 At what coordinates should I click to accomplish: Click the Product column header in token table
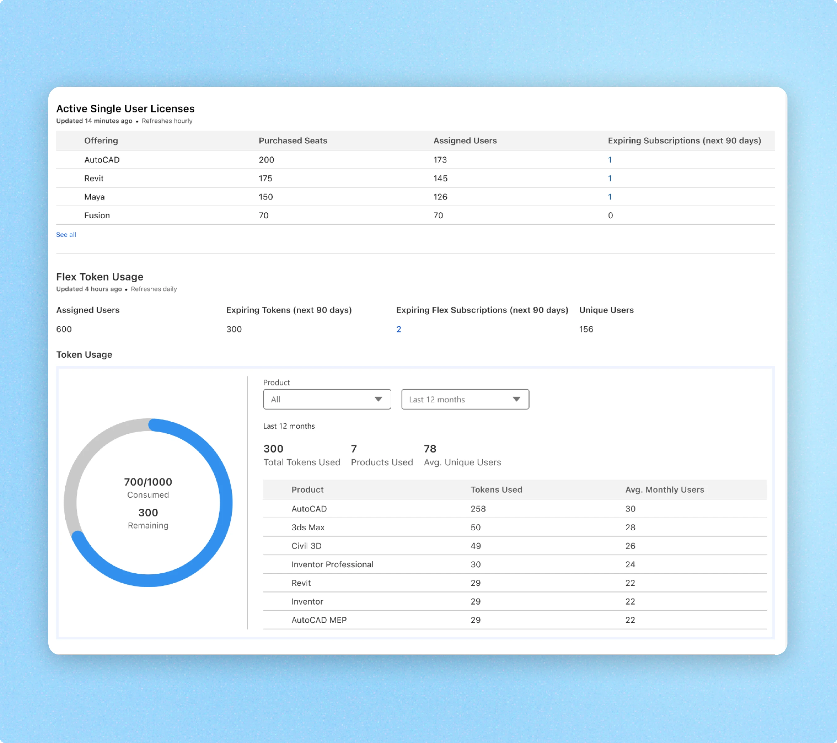[x=307, y=489]
